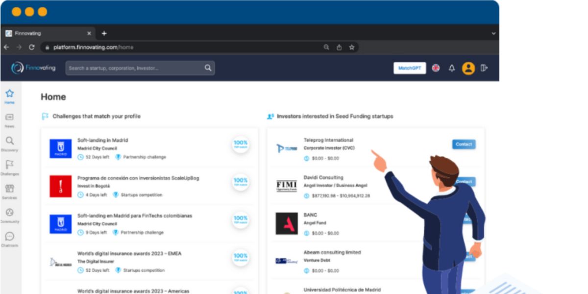Click 'Corporate Investor (CVC)' under Teleprog International
Screen dimensions: 588x294
point(329,148)
